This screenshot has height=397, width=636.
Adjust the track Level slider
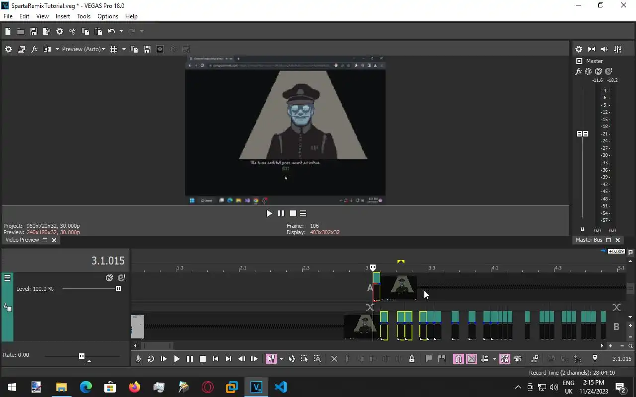(x=118, y=289)
